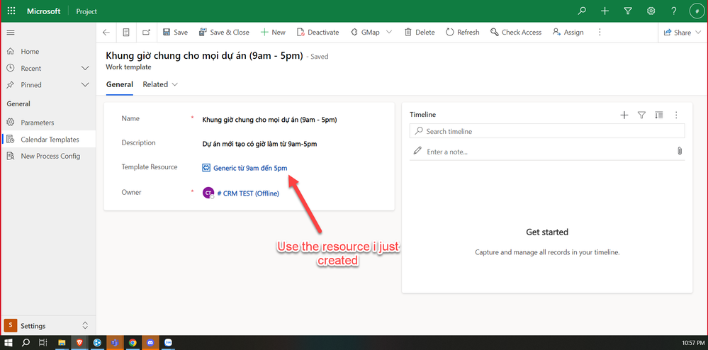Click the GMap command

coord(365,33)
